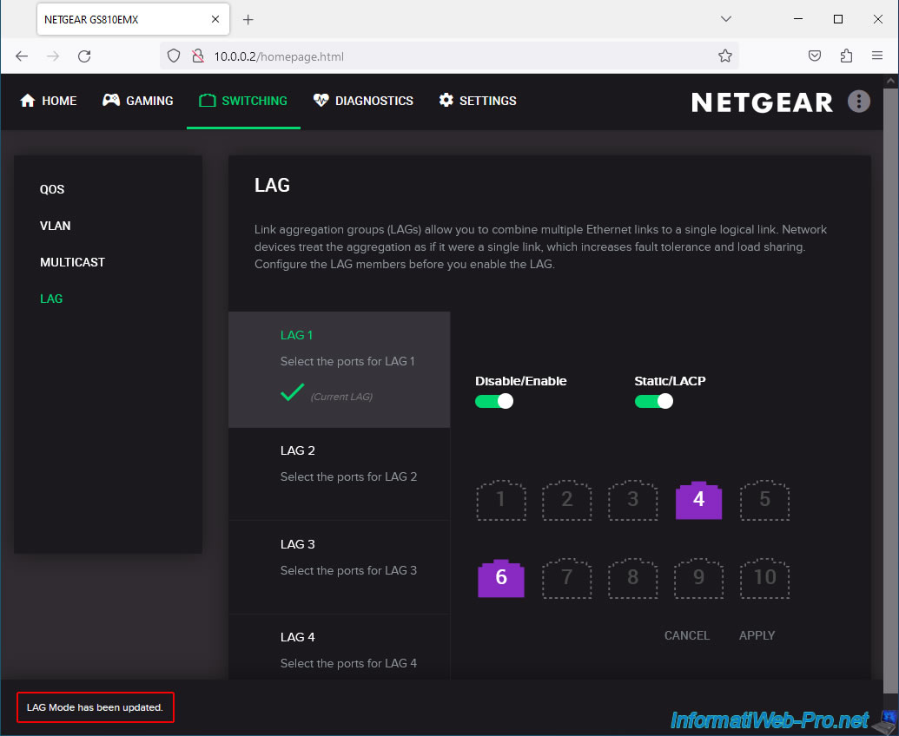
Task: Select port 3 for the LAG
Action: click(632, 500)
